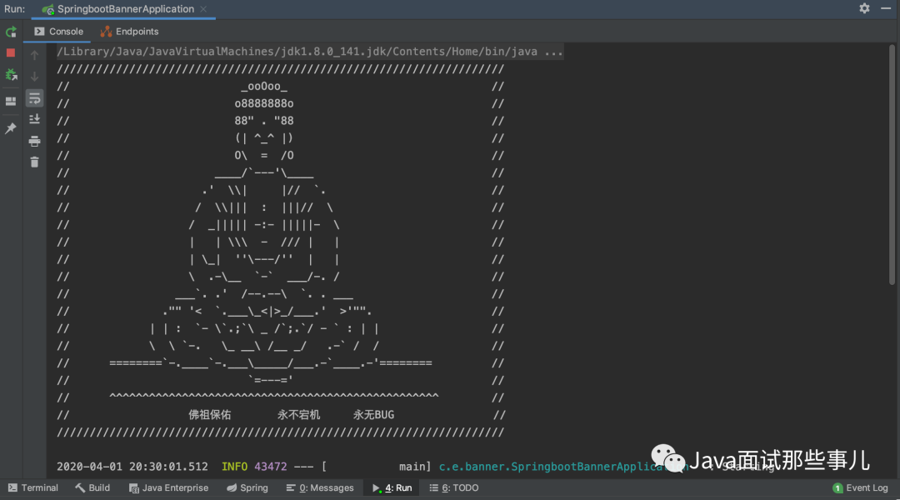Pin the current Run tab
Image resolution: width=900 pixels, height=500 pixels.
[11, 128]
